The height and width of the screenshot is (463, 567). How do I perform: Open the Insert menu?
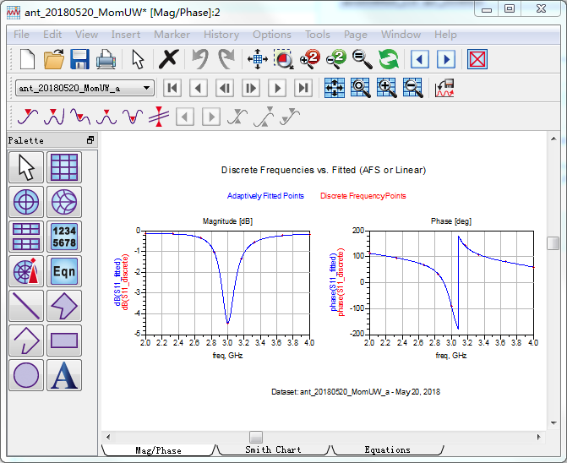coord(125,35)
